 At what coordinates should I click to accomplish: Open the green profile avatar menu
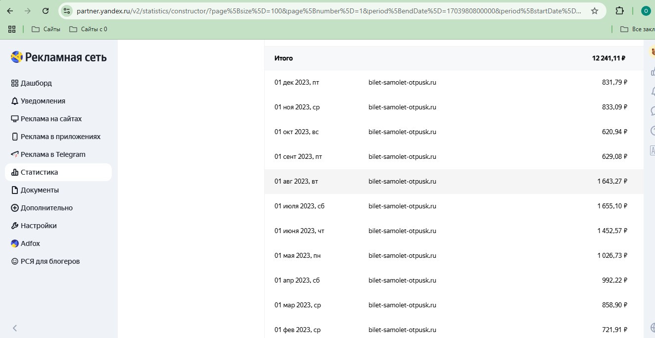pyautogui.click(x=646, y=11)
